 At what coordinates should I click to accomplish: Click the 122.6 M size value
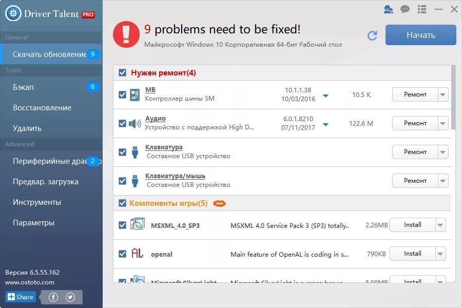(x=361, y=124)
